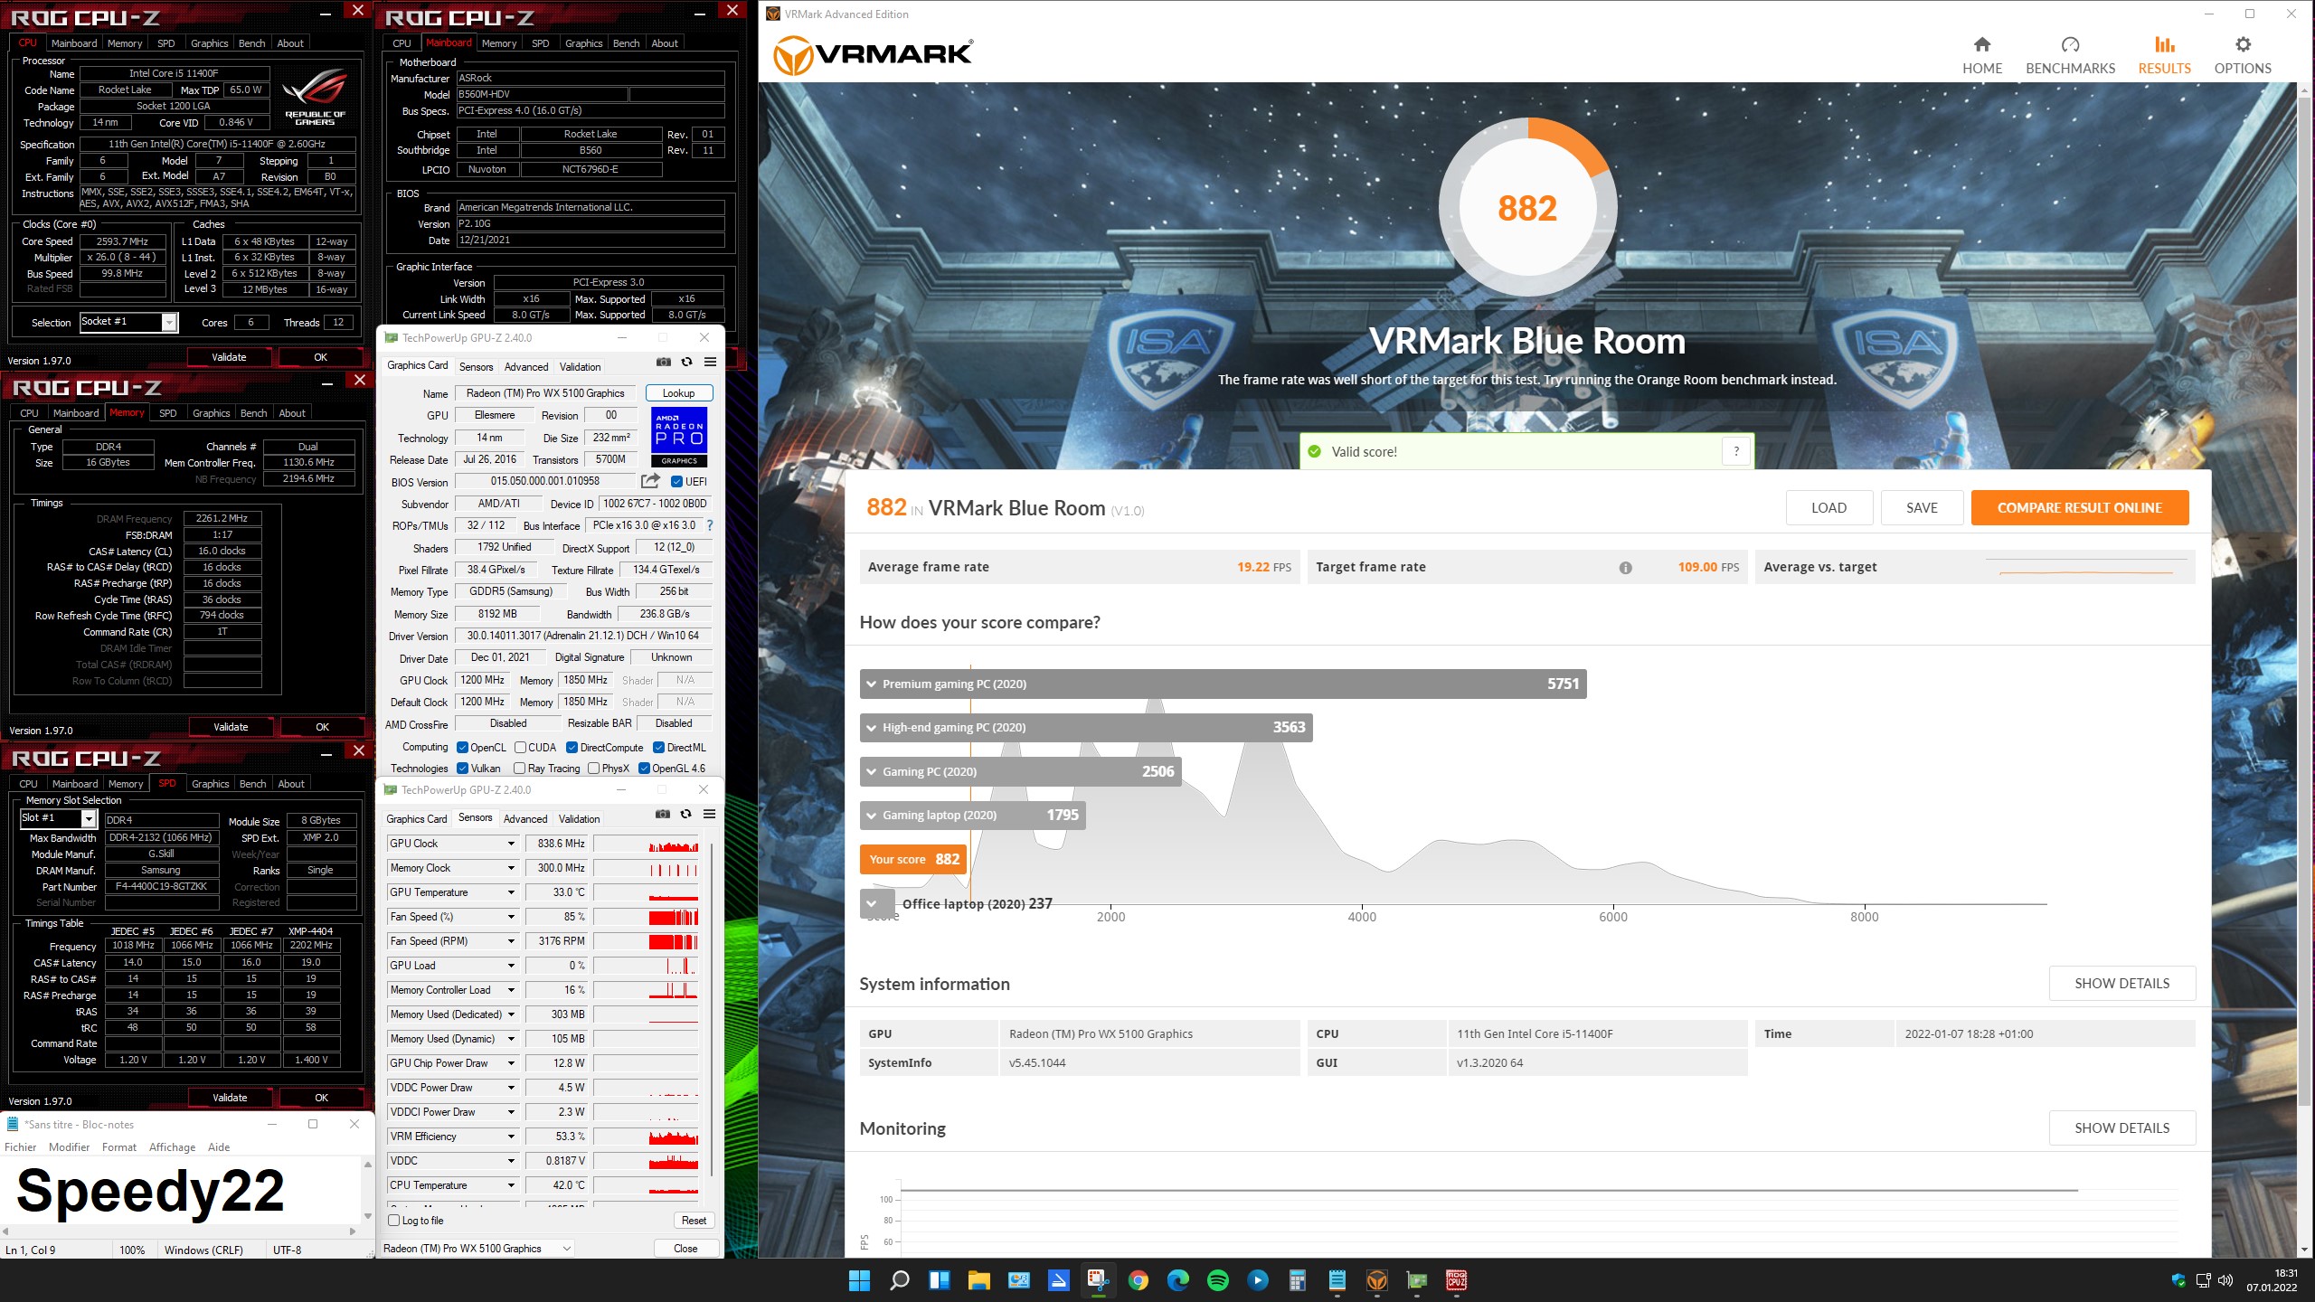Toggle the Vulkan checkbox

point(462,769)
